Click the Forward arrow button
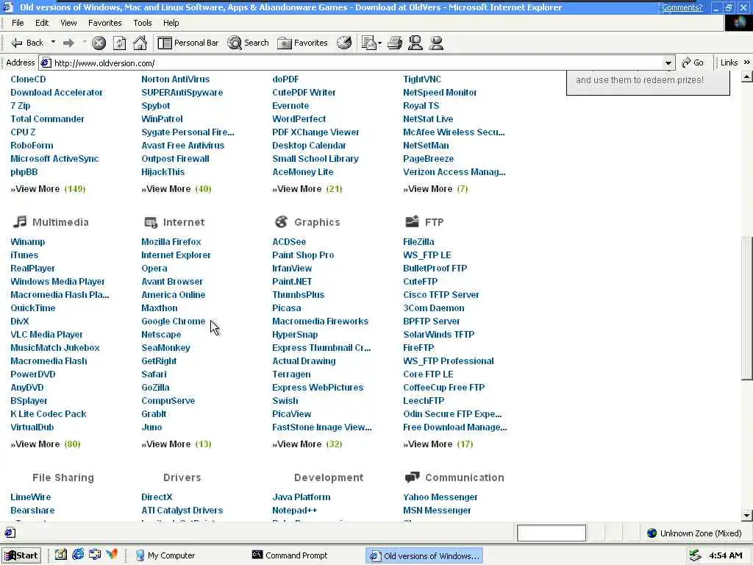 pyautogui.click(x=68, y=43)
